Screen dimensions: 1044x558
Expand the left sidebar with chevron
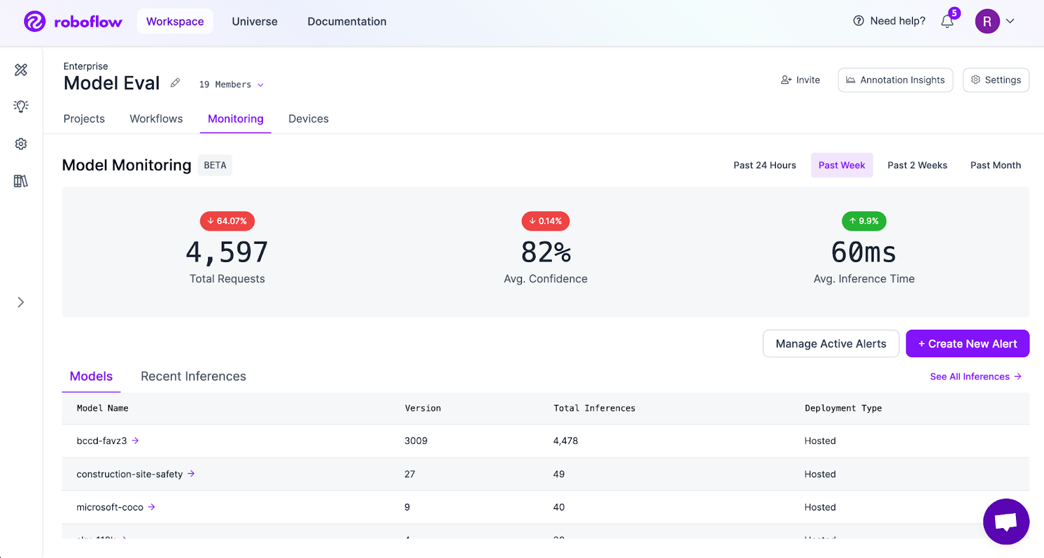[21, 302]
